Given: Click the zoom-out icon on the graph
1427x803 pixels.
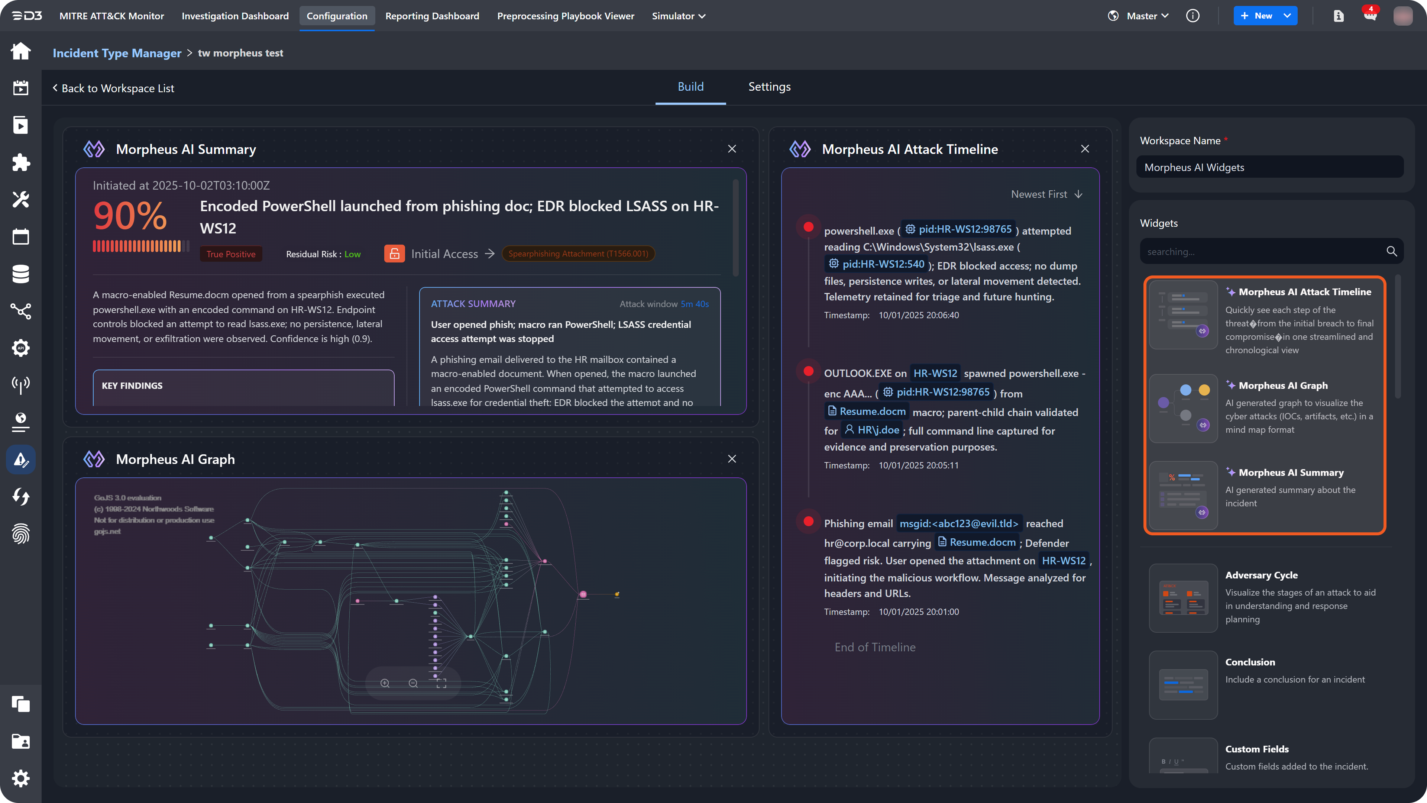Looking at the screenshot, I should (413, 683).
